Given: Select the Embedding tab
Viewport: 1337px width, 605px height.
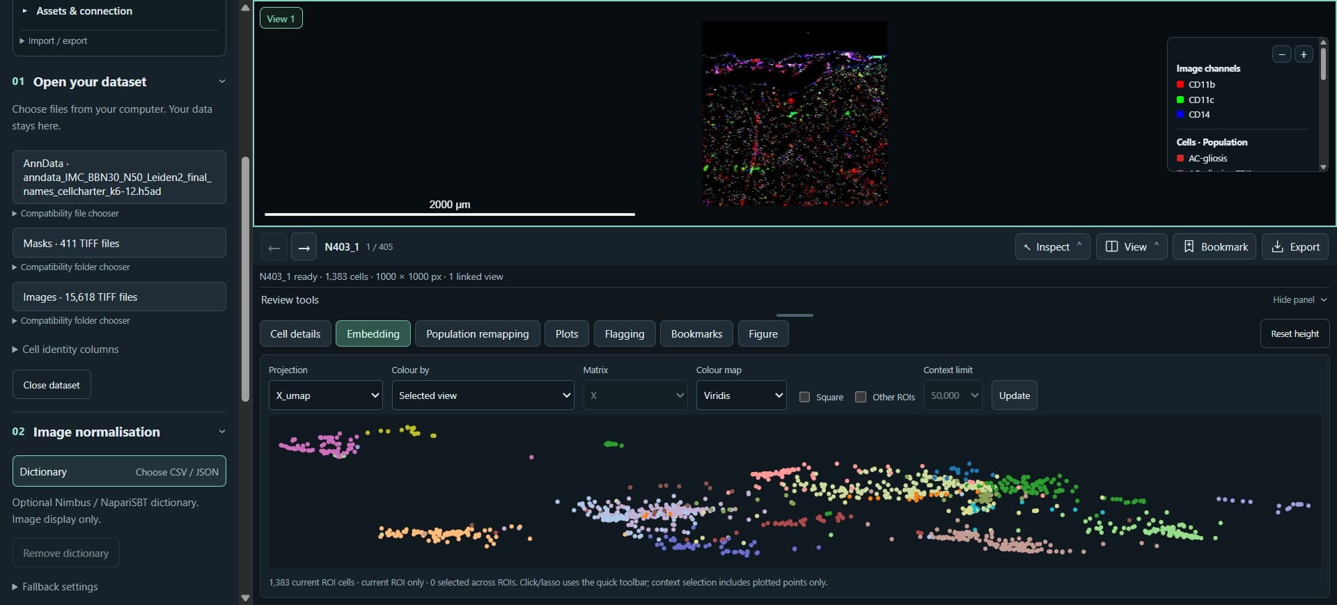Looking at the screenshot, I should click(373, 334).
